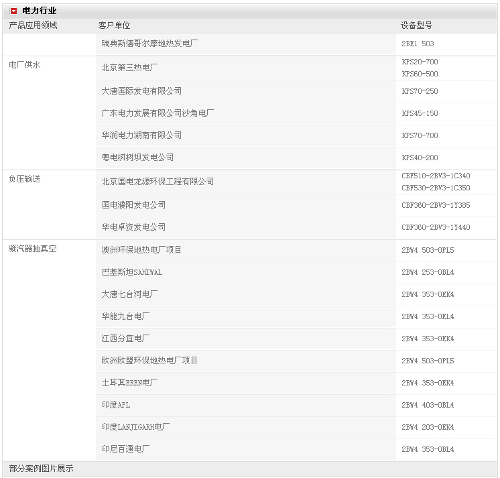Click model CBF360-2BV3-1Y385

[436, 205]
